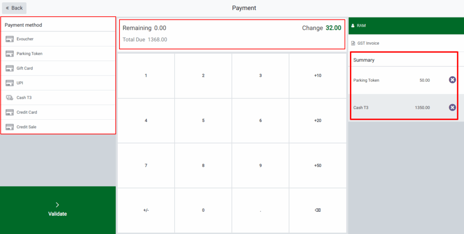This screenshot has height=234, width=464.
Task: Tap numpad key 2
Action: (203, 75)
